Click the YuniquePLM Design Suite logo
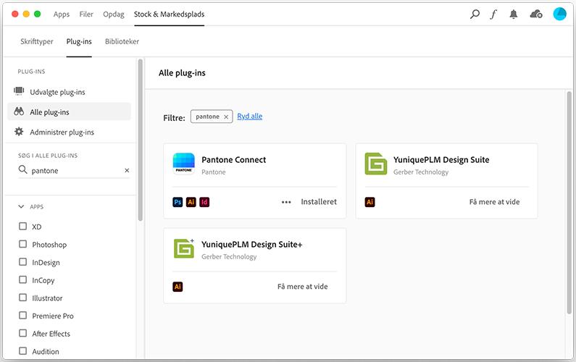 coord(376,164)
